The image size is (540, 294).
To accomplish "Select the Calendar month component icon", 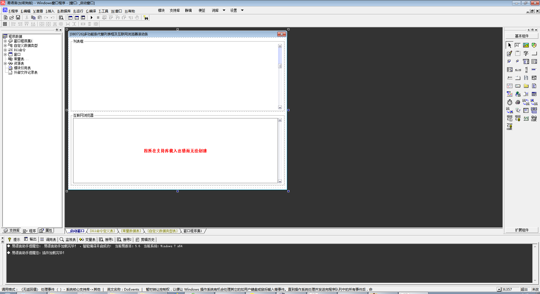I will tap(510, 86).
